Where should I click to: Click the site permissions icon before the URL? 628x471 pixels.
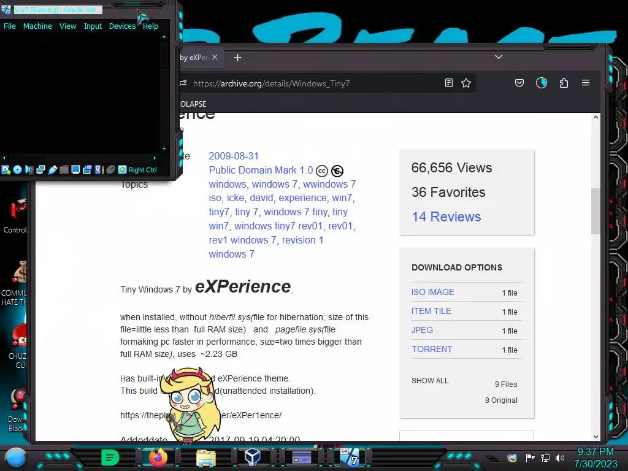pyautogui.click(x=183, y=83)
